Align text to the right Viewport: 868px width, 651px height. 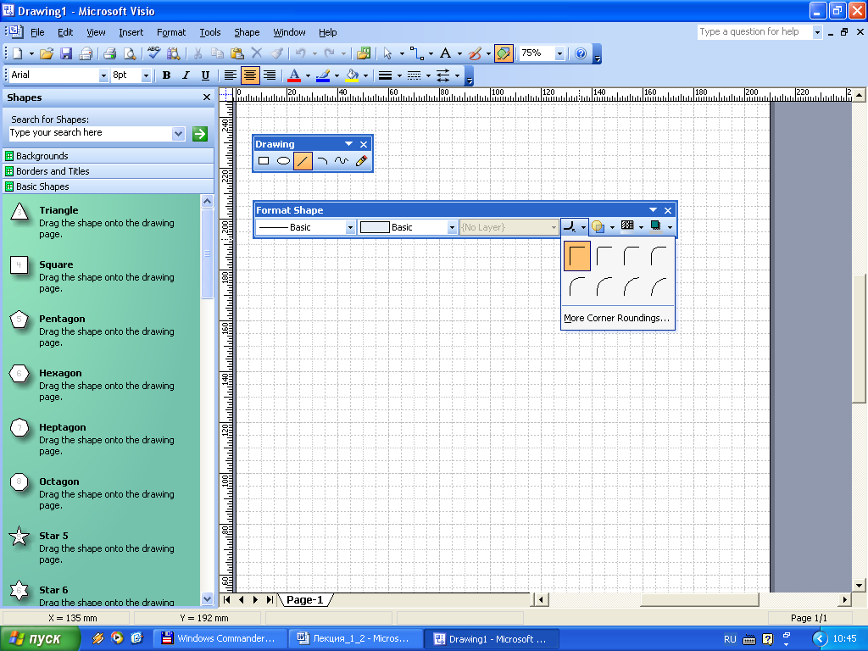pos(270,75)
